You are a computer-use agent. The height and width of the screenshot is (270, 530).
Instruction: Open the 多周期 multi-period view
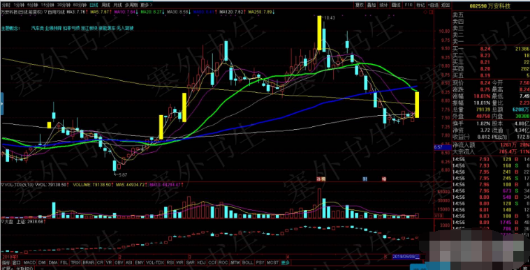(131, 5)
